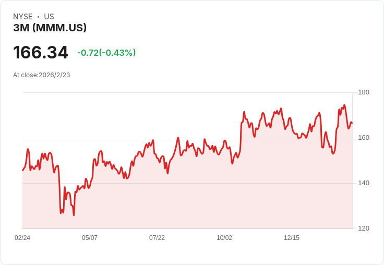This screenshot has width=384, height=265.
Task: Click the 160 y-axis price label
Action: click(x=364, y=138)
